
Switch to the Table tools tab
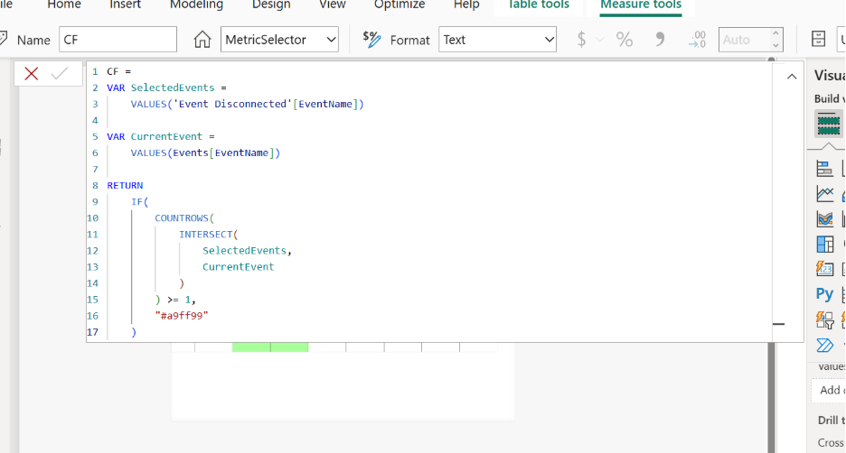(x=538, y=5)
